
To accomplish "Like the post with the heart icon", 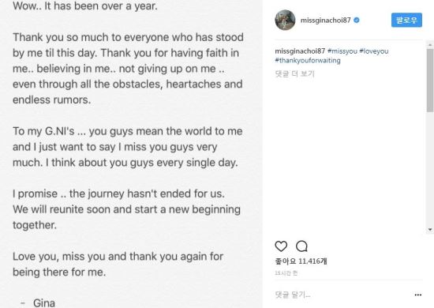I will [x=281, y=246].
